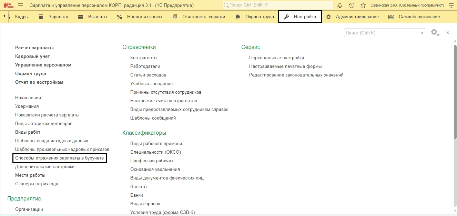Open Способы отражения зарплаты в бухучете
This screenshot has width=457, height=216.
[x=60, y=158]
